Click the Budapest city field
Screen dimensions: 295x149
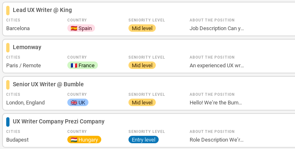coord(17,140)
